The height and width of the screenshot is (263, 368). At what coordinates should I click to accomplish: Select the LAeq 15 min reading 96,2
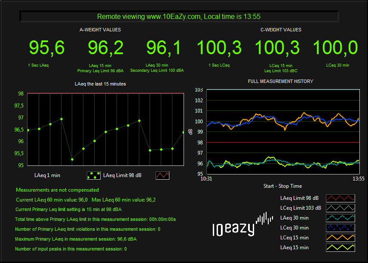106,48
